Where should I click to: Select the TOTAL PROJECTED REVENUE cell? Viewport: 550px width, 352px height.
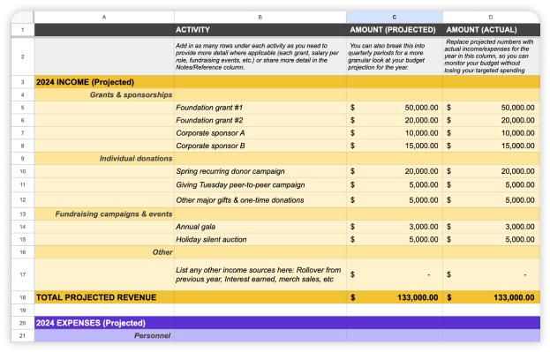coord(104,297)
